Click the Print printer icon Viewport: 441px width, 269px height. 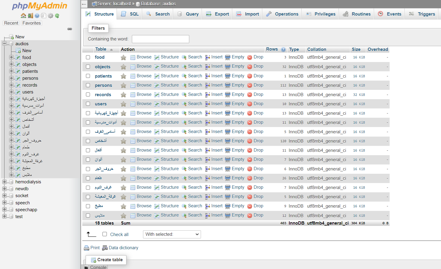tap(87, 248)
